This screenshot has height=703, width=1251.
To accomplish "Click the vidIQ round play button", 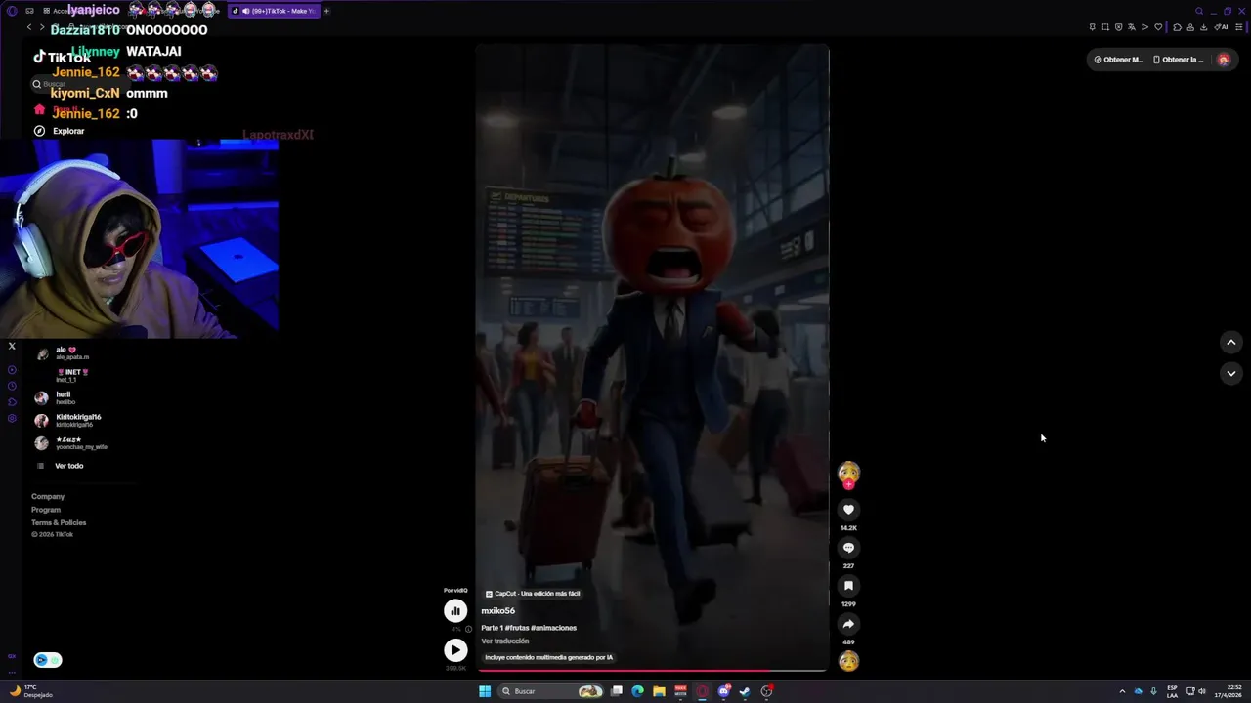I will [x=455, y=649].
